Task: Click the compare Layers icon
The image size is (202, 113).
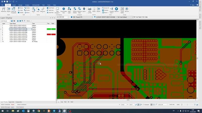Action: click(x=84, y=10)
